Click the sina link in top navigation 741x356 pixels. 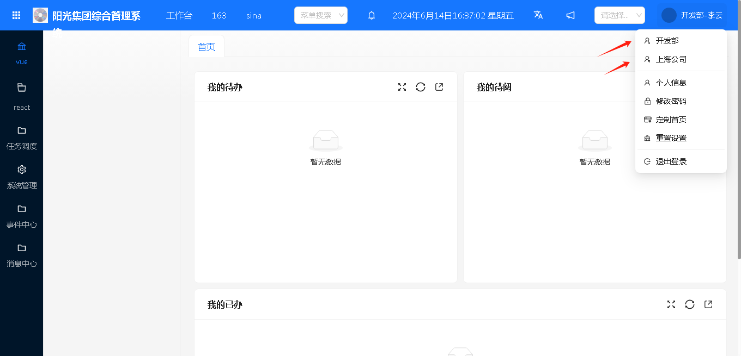(x=254, y=15)
